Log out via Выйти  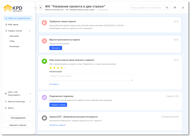(x=11, y=108)
